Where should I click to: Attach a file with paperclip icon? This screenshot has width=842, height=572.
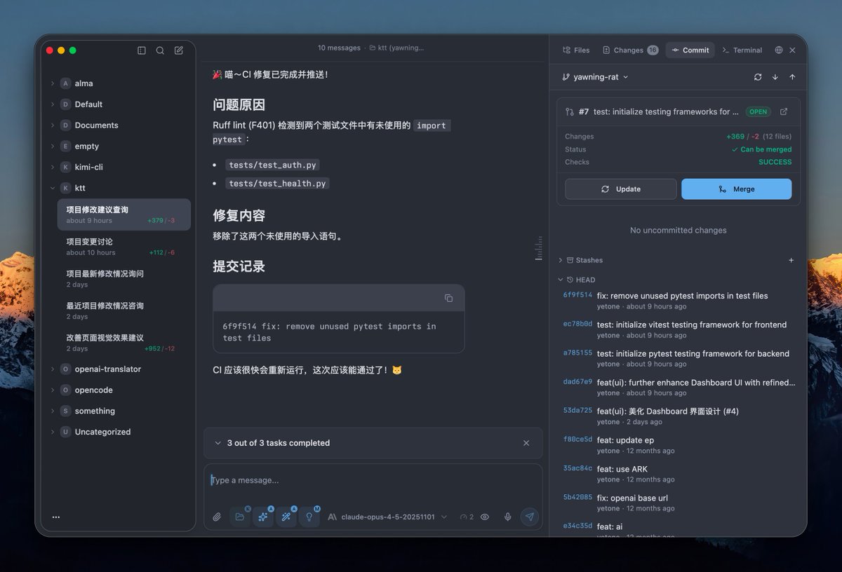[x=218, y=517]
